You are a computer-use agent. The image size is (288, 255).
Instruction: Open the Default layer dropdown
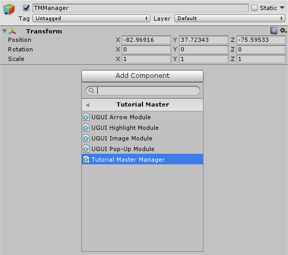point(230,19)
